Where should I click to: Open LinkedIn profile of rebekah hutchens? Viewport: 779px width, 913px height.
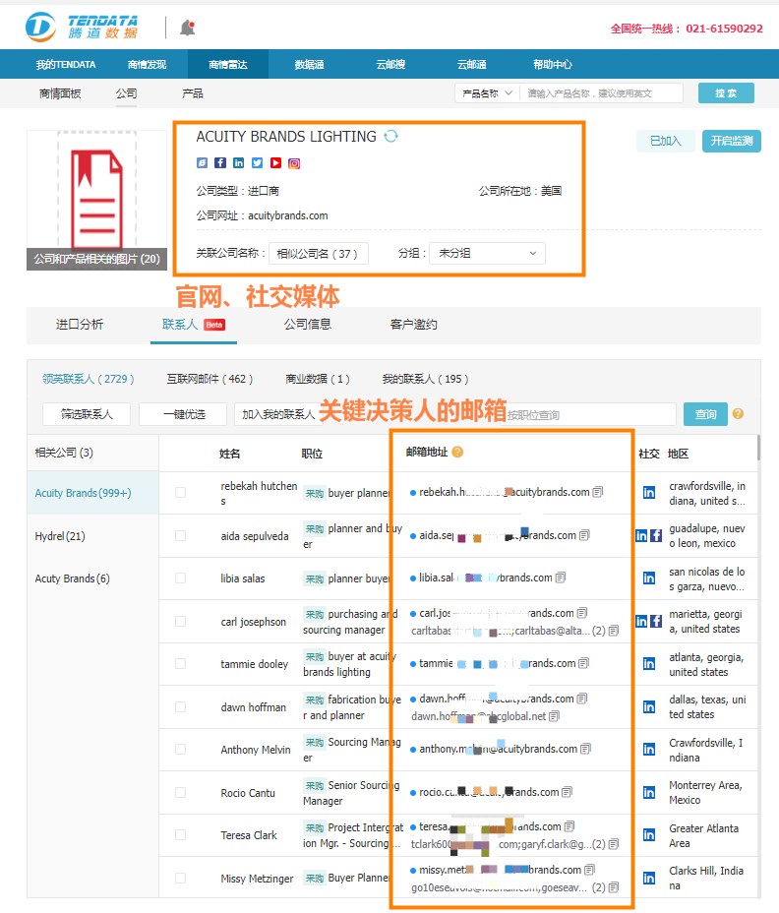point(648,493)
